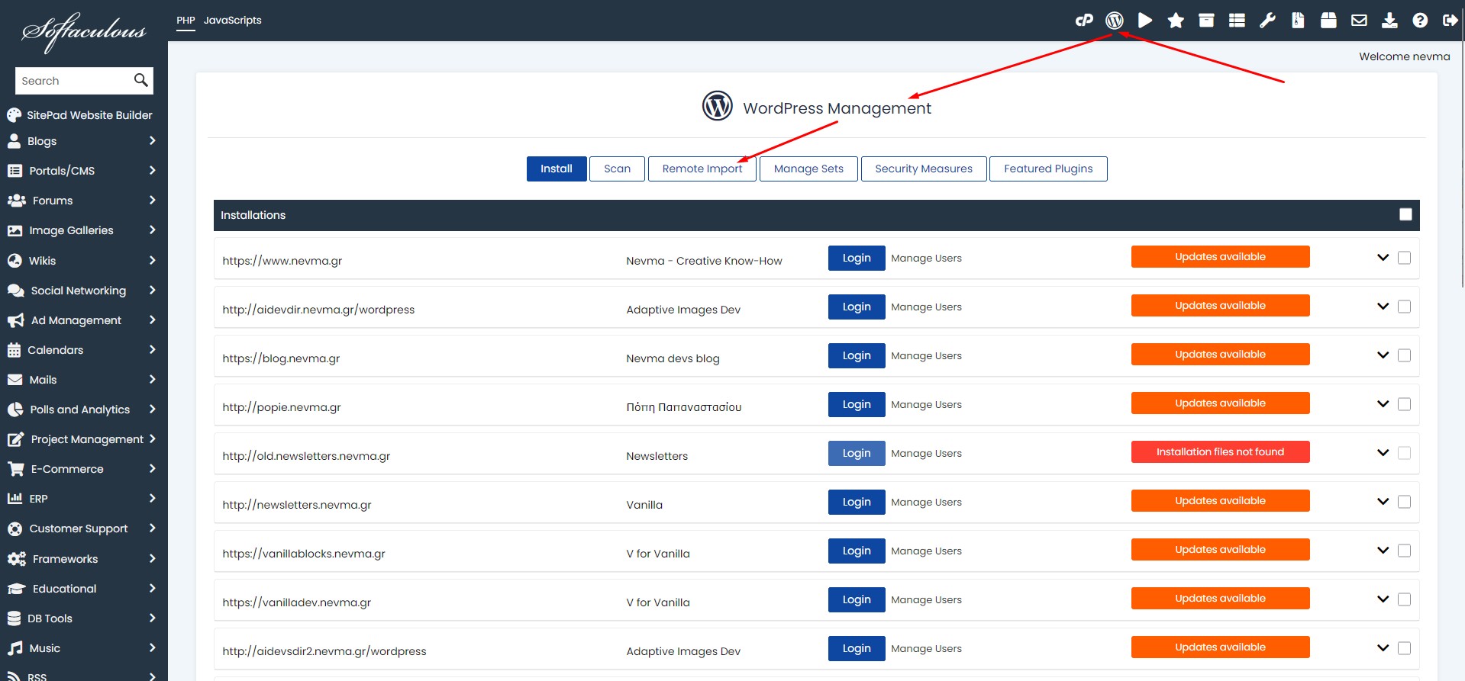Open the help question mark icon
The image size is (1465, 681).
coord(1420,21)
